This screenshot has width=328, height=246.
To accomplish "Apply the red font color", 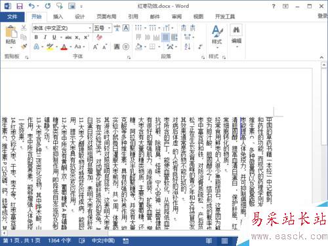I will click(x=64, y=46).
